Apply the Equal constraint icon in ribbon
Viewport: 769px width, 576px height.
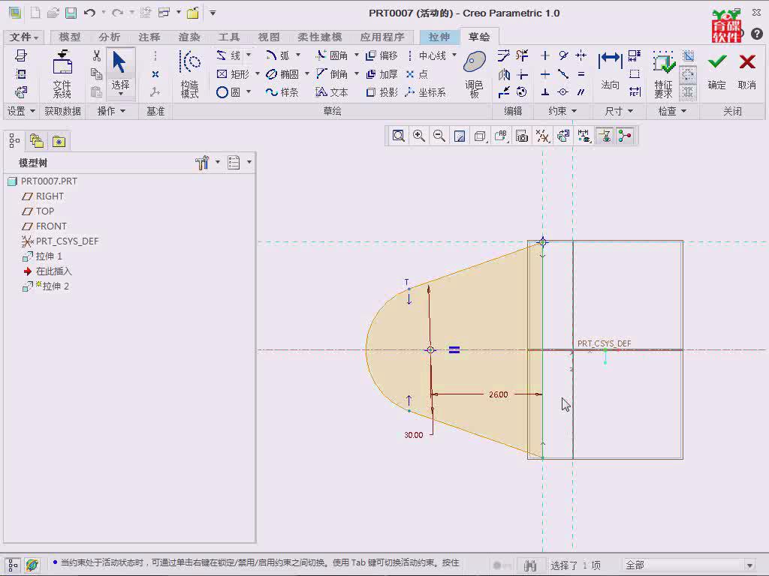(581, 74)
